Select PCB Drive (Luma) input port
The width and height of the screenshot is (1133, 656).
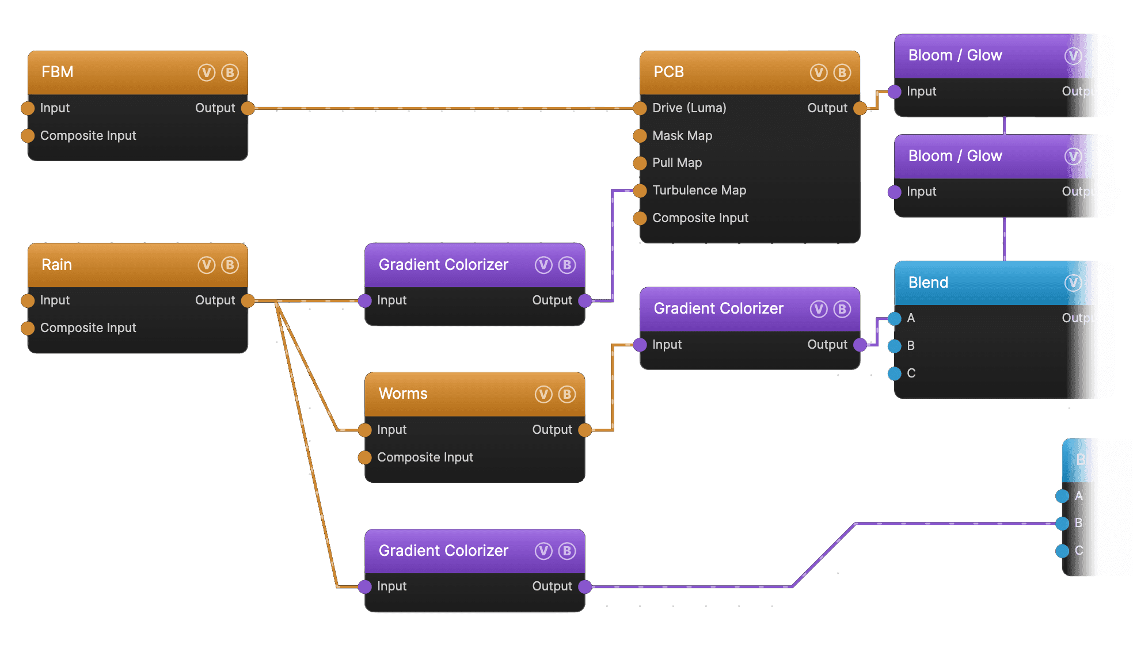coord(640,108)
